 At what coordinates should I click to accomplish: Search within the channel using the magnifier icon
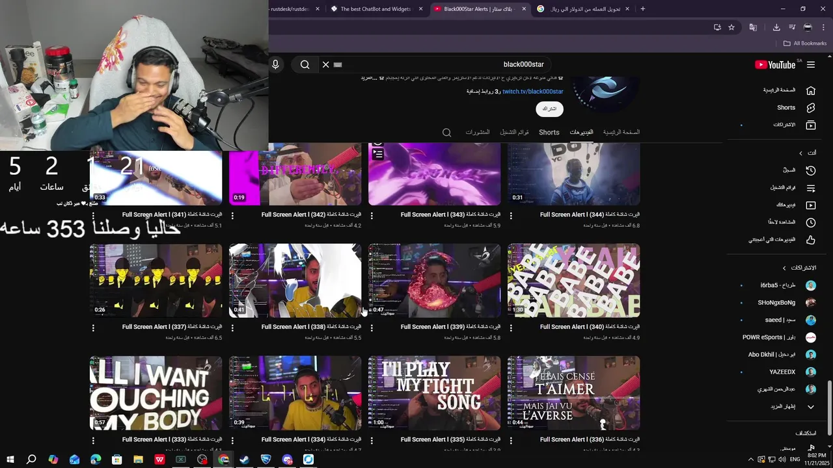446,133
